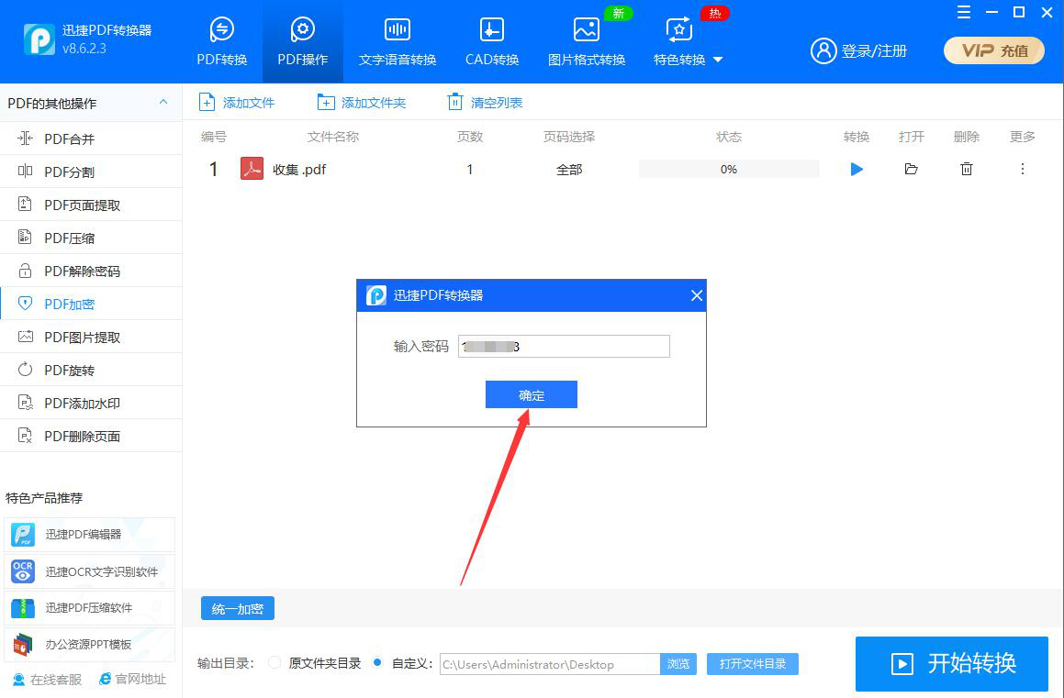Click the 输入密码 password field
The width and height of the screenshot is (1064, 698).
(x=564, y=347)
